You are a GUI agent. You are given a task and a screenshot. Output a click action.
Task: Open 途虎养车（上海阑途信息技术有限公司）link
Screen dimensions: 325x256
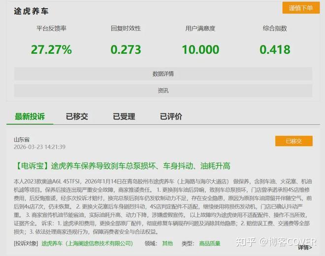click(x=87, y=243)
